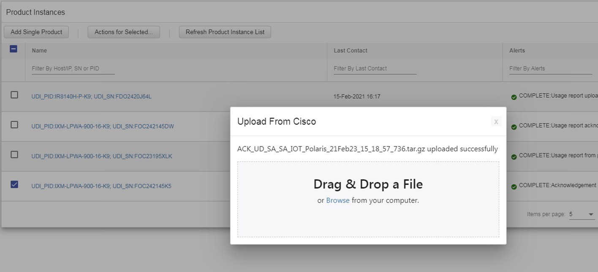Click green check icon on IR8140H row
This screenshot has height=272, width=598.
[x=514, y=97]
